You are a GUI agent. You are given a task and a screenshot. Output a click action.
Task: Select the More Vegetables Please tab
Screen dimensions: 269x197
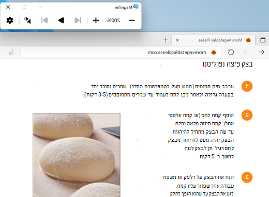pos(214,40)
